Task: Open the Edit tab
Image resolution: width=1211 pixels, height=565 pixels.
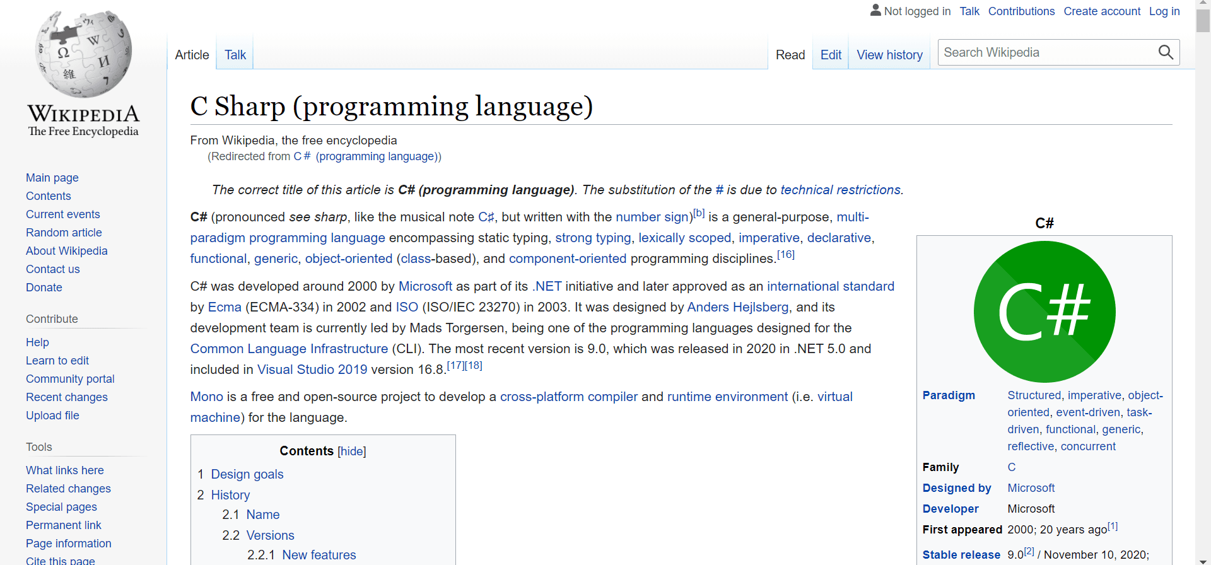Action: (831, 55)
